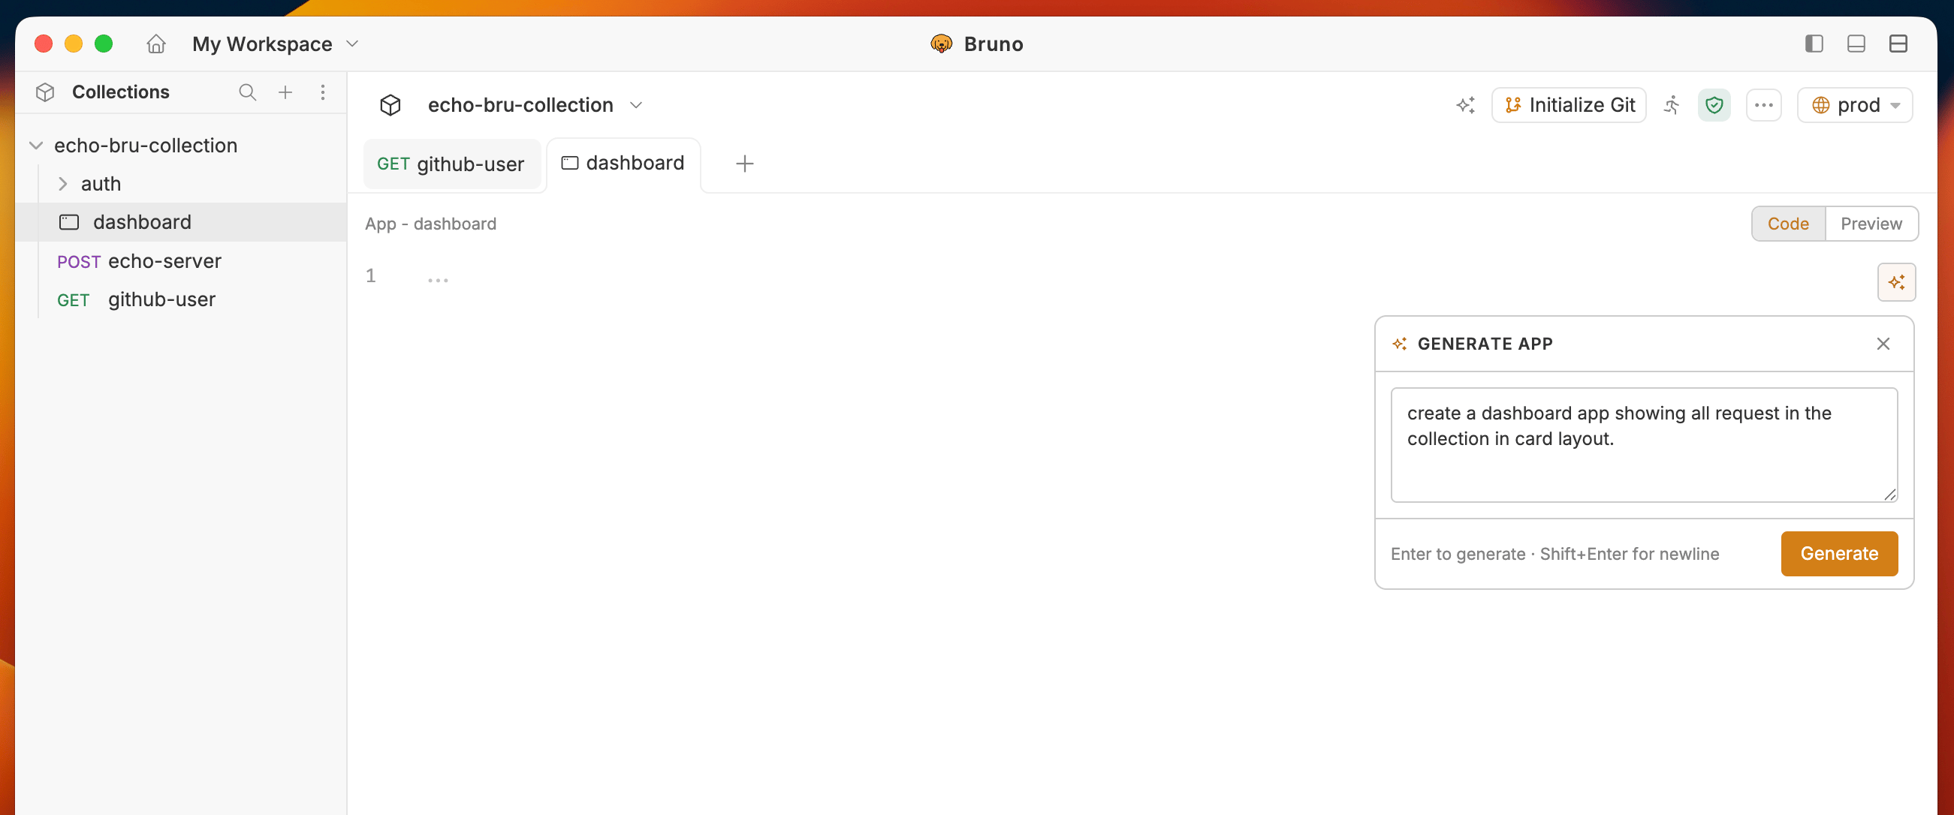Click the dashboard window icon in sidebar
The height and width of the screenshot is (815, 1954).
tap(69, 222)
